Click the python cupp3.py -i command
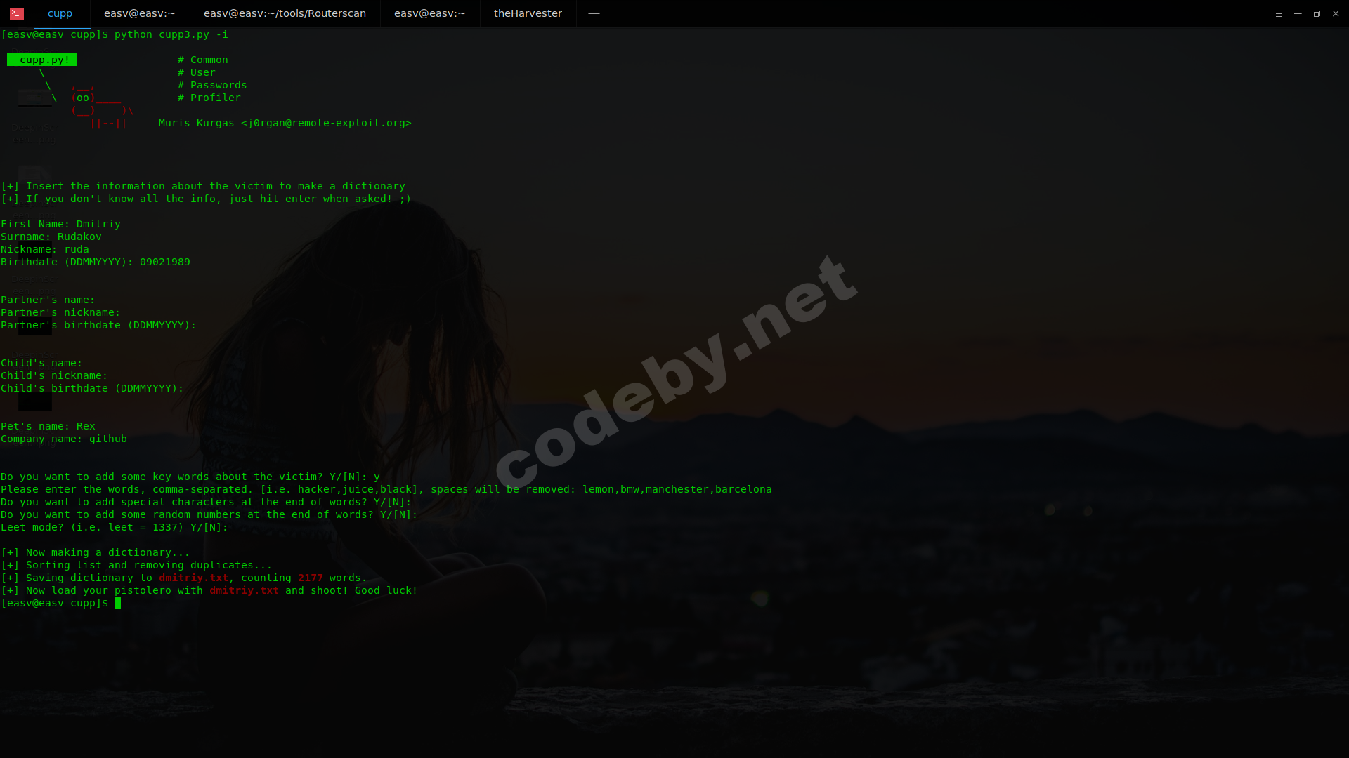 click(x=171, y=34)
